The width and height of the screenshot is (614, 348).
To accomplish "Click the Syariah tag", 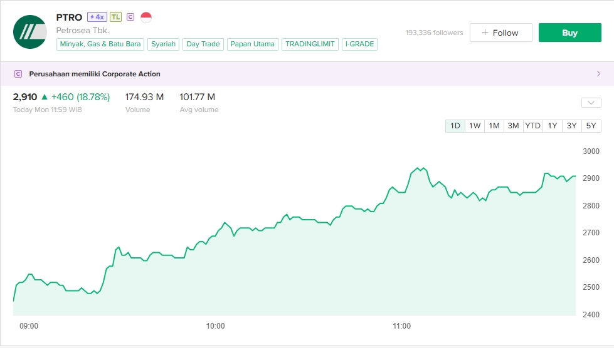I will point(164,44).
